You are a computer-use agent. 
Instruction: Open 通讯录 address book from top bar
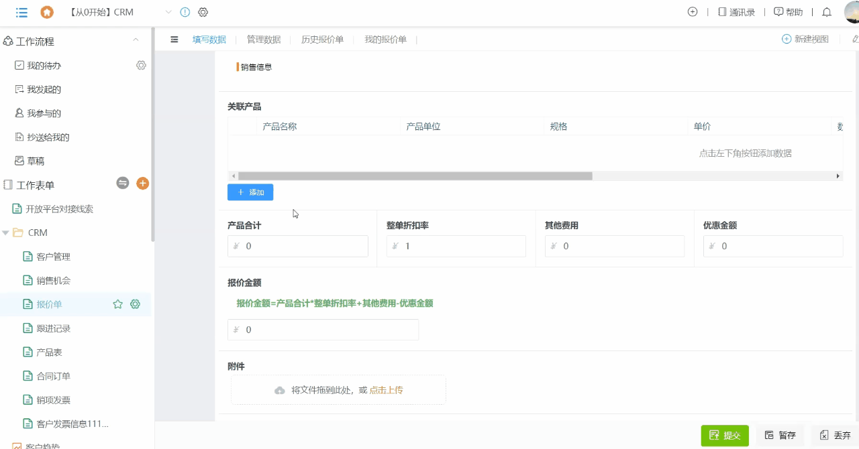point(736,12)
